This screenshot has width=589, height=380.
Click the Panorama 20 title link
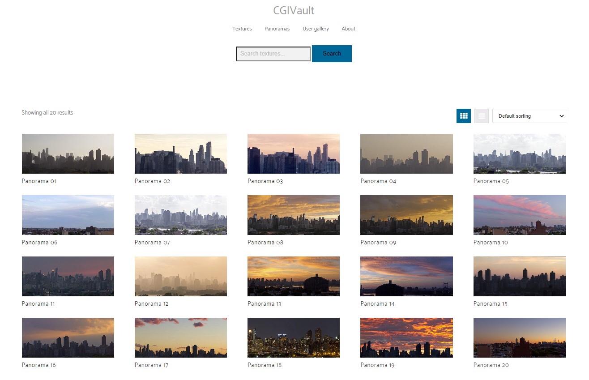(x=491, y=365)
